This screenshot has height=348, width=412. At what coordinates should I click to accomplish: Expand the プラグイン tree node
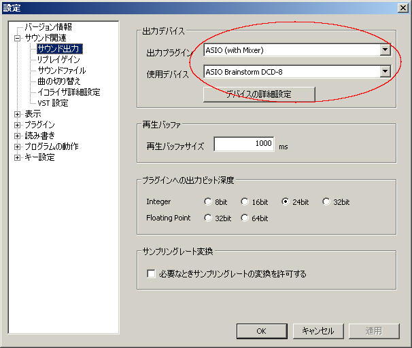pyautogui.click(x=18, y=125)
